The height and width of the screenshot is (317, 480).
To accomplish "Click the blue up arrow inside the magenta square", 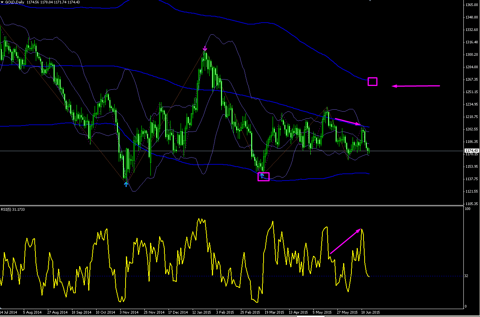I will pos(262,175).
